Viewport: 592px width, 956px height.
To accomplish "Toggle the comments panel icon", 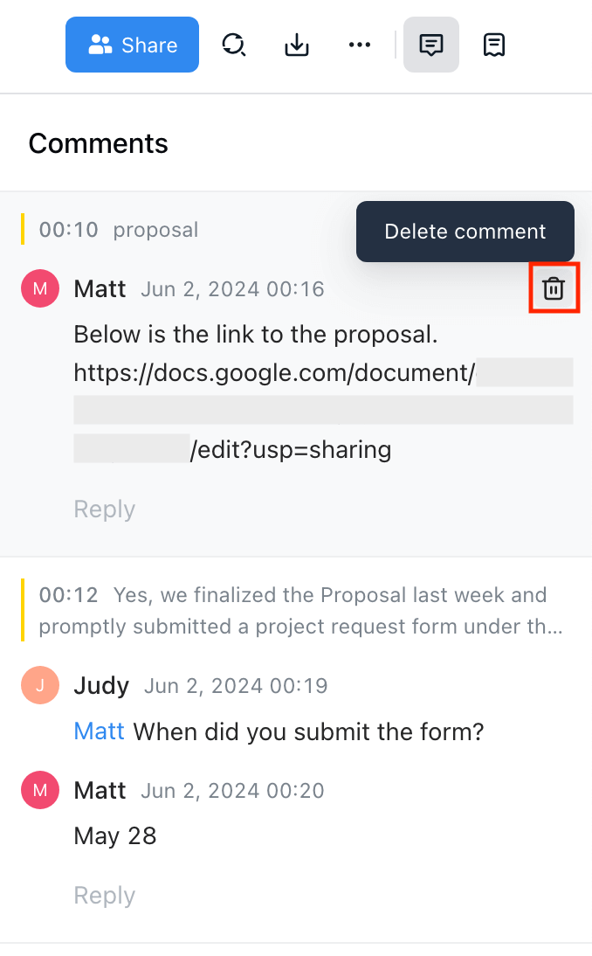I will (430, 45).
